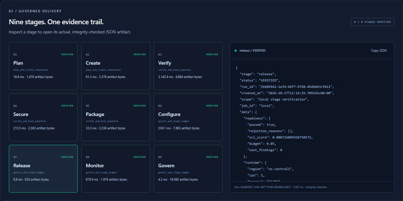Open the Plan stage card
This screenshot has width=403, height=201.
tap(43, 66)
